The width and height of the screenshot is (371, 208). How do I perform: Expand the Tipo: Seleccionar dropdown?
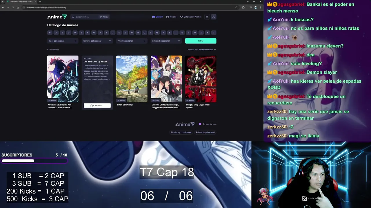click(63, 41)
